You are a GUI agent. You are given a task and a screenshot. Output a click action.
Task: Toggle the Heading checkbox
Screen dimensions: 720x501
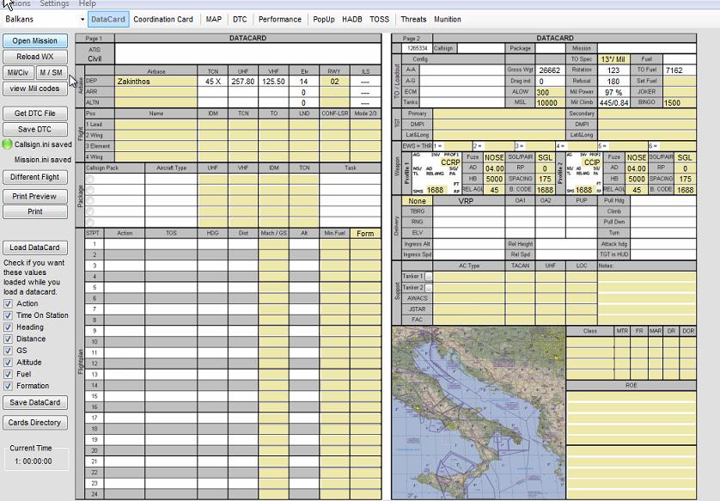(x=9, y=327)
